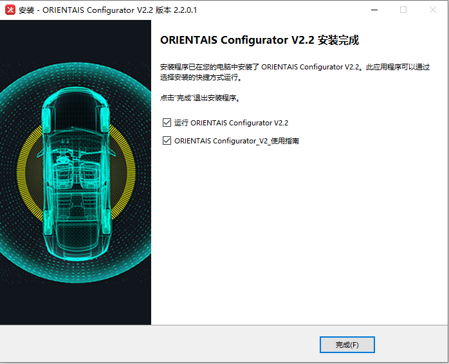Close the installer window

click(x=433, y=10)
